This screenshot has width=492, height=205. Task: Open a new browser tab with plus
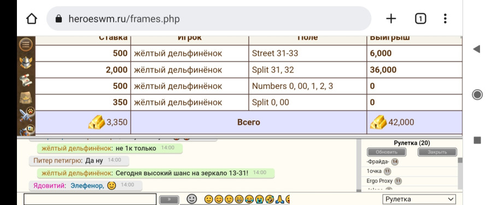tap(391, 19)
